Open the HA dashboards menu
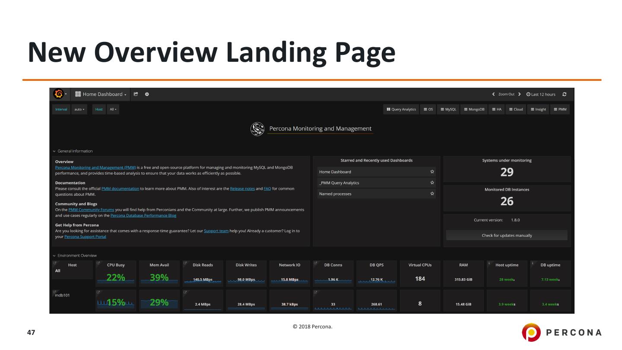The height and width of the screenshot is (350, 622). (497, 109)
